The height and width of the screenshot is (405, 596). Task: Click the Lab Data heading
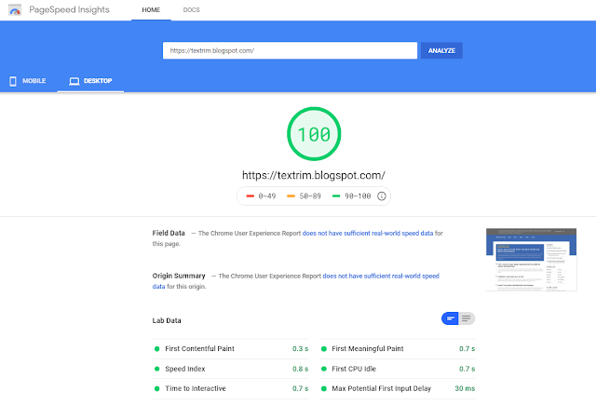[x=167, y=320]
